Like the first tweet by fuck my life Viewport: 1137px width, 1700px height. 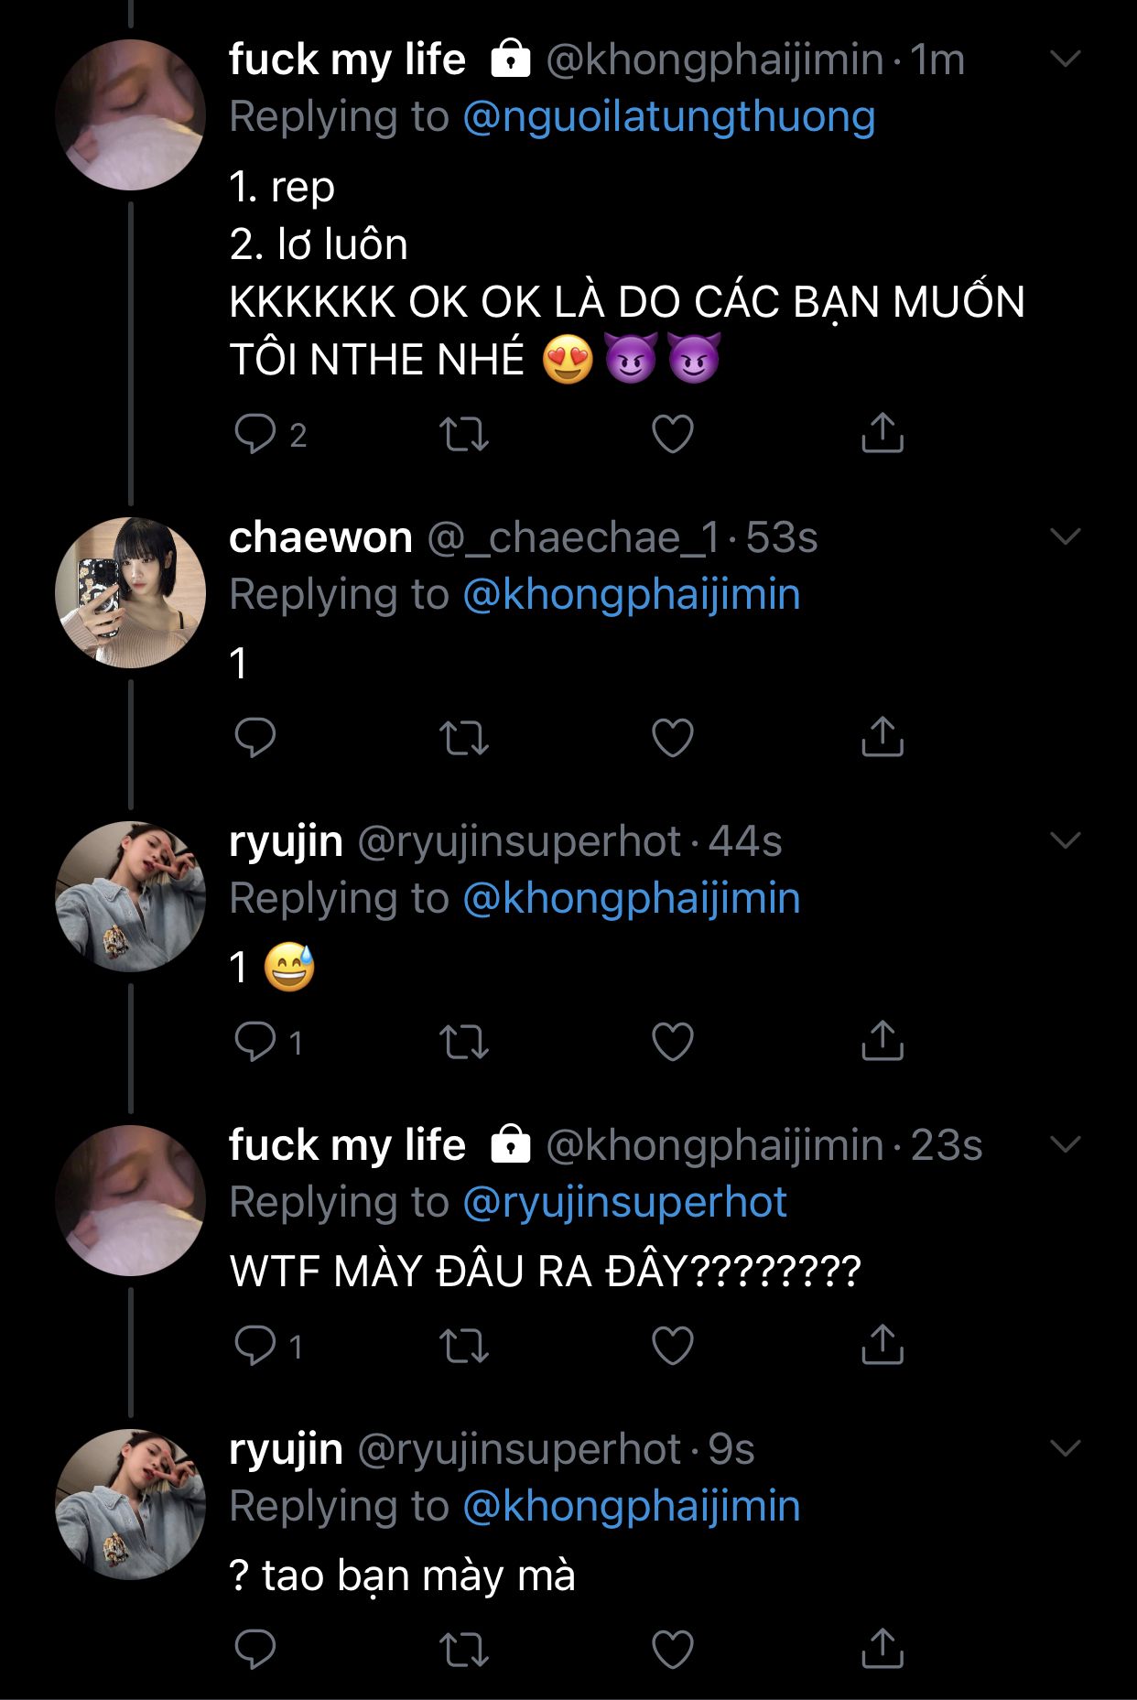[673, 435]
